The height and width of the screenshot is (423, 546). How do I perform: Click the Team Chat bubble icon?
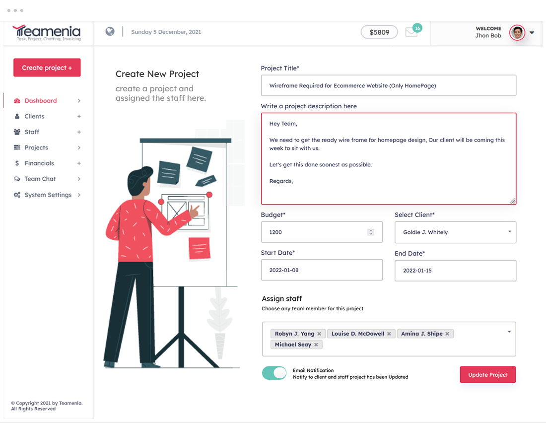coord(17,179)
